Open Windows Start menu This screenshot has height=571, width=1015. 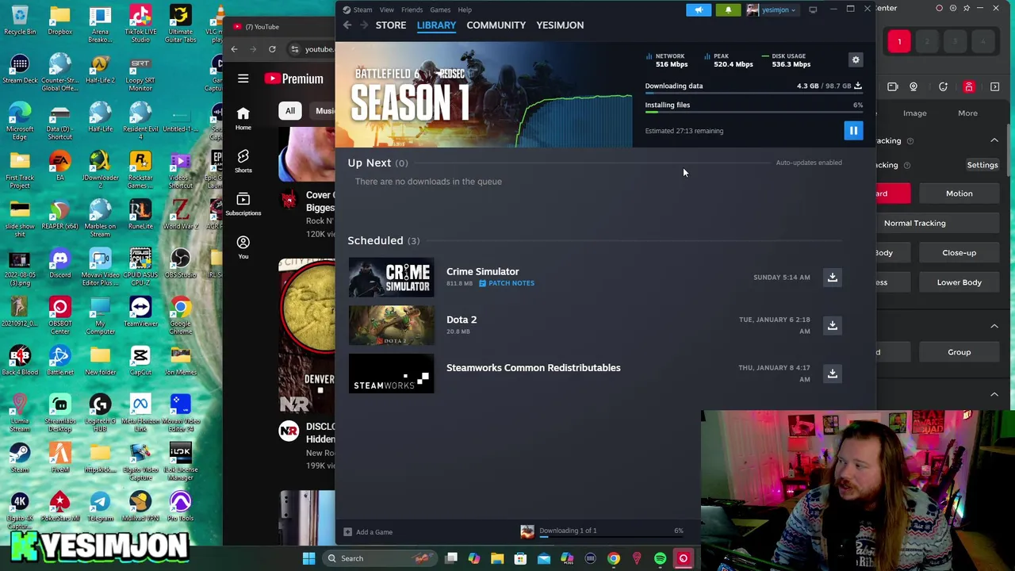(309, 558)
